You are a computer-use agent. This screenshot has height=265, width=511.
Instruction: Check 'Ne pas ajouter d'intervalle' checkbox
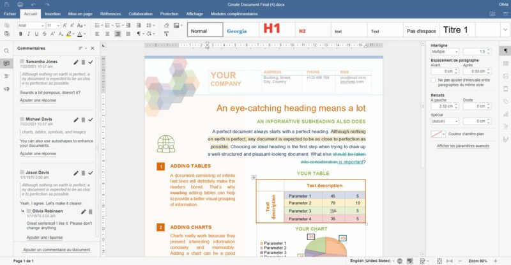tap(434, 80)
